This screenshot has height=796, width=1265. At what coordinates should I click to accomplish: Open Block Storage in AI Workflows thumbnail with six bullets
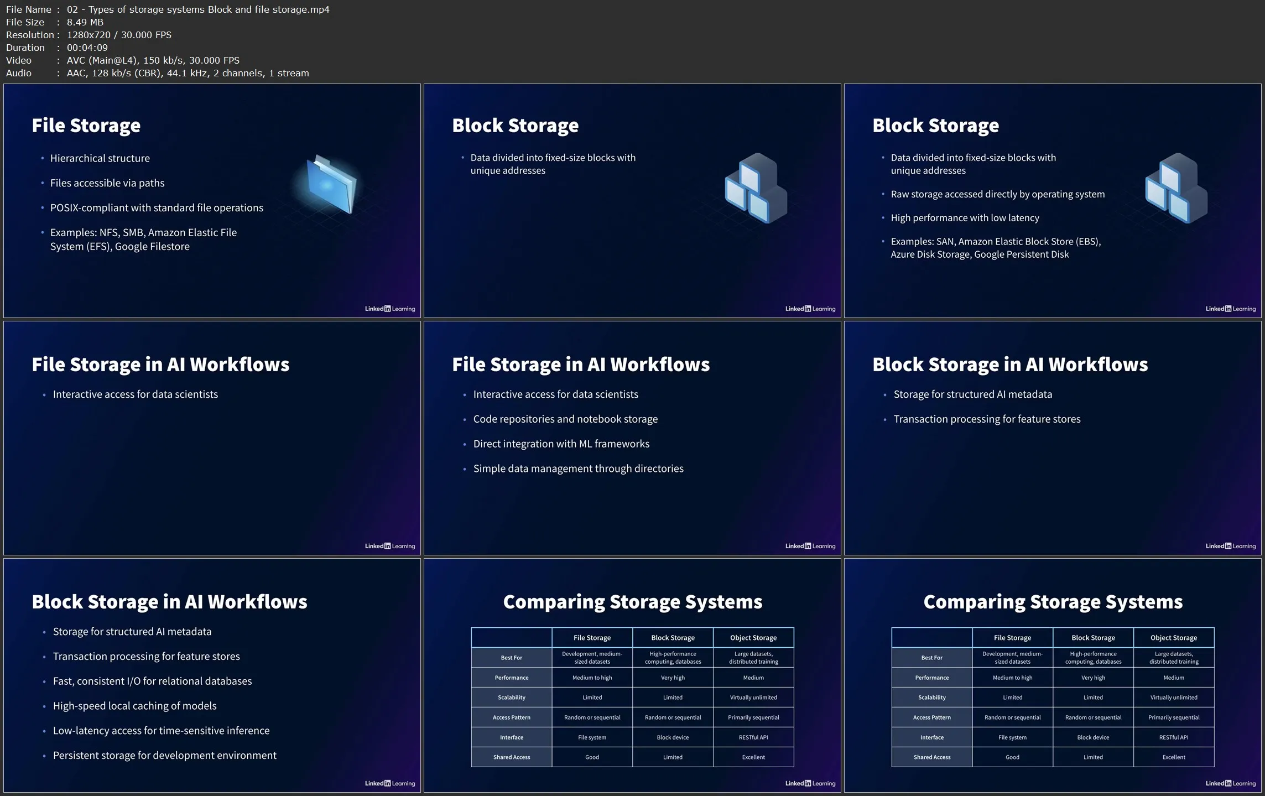click(212, 675)
